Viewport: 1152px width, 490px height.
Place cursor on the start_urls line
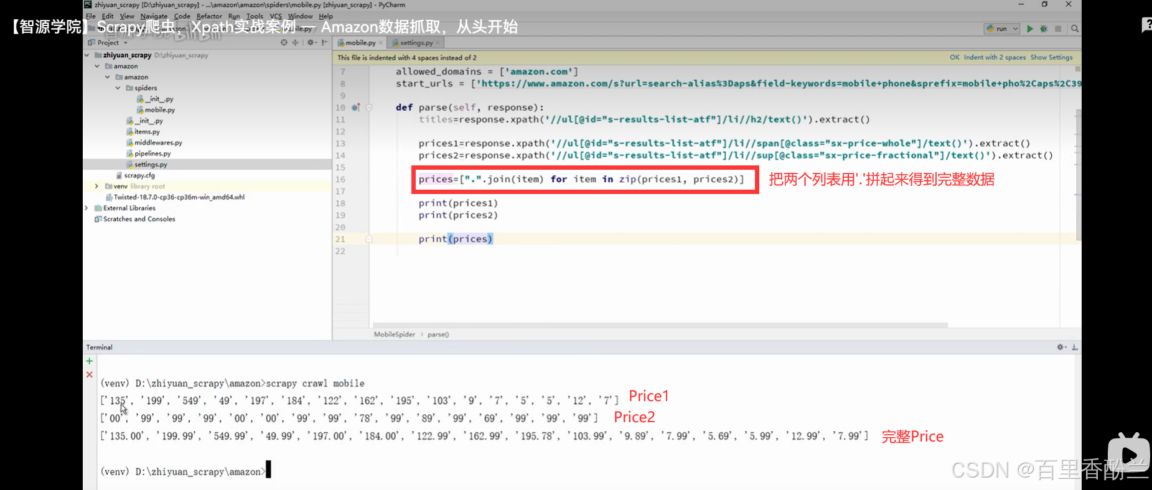(x=738, y=83)
